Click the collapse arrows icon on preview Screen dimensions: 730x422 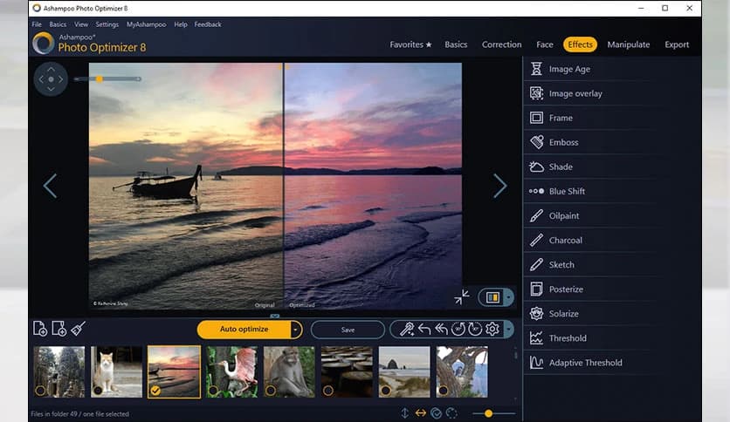(x=462, y=297)
